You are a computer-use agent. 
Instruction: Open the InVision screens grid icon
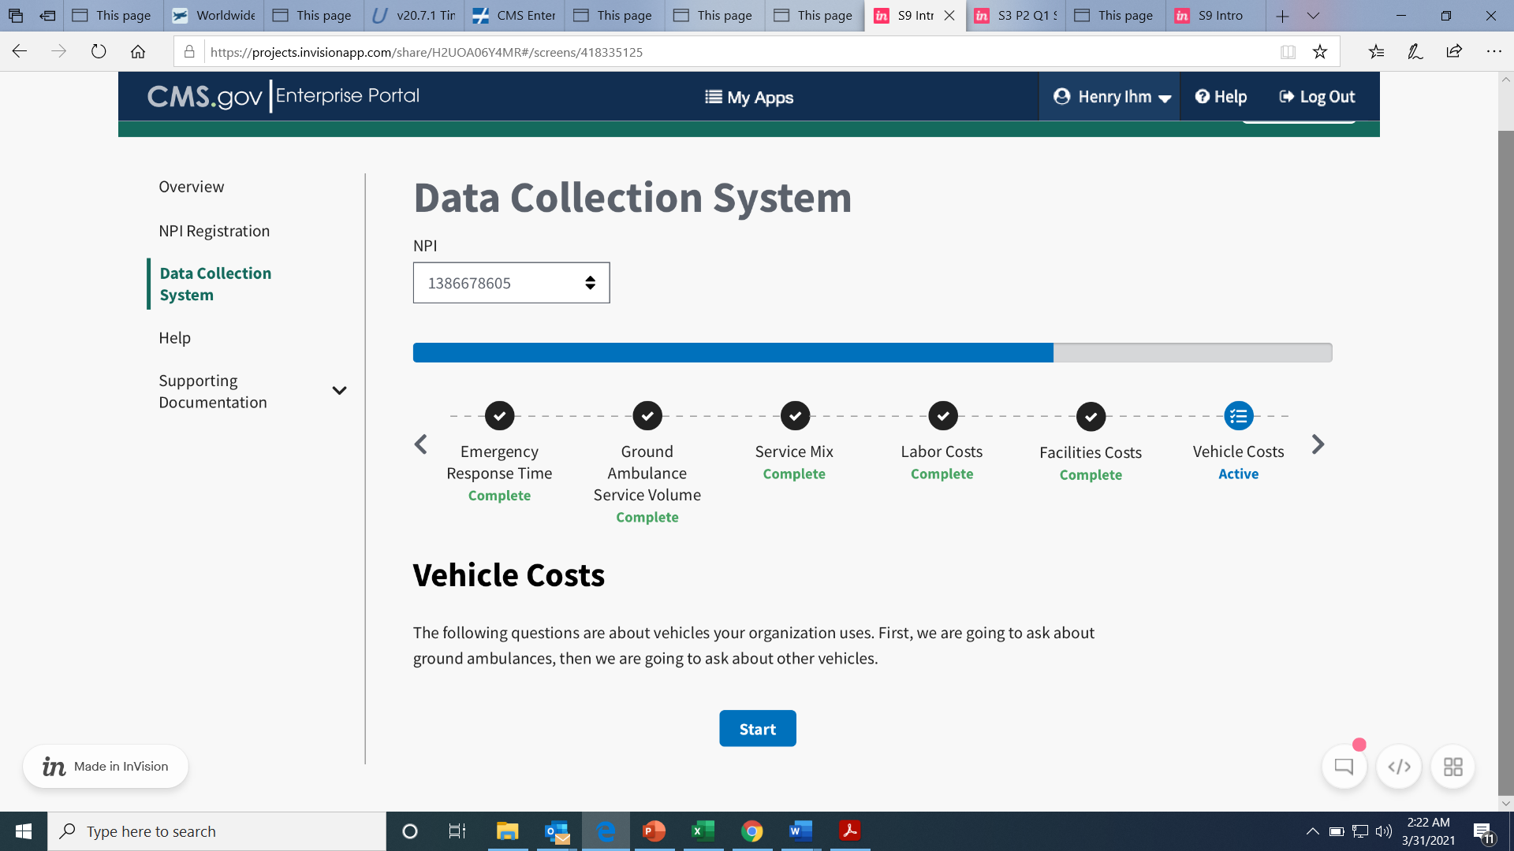(x=1452, y=767)
